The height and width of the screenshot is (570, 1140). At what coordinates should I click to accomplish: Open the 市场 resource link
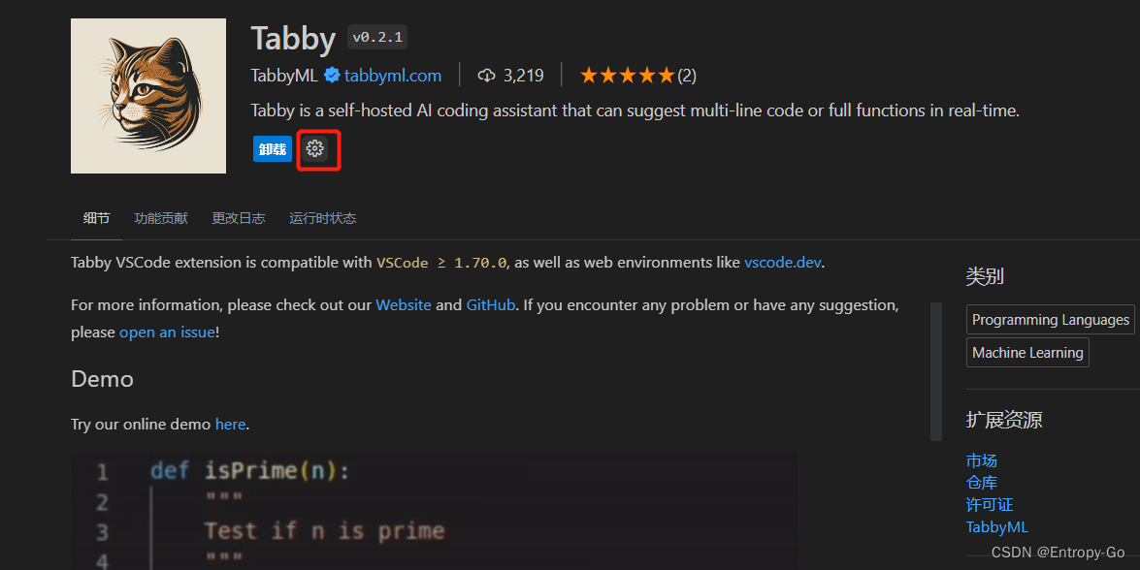[x=981, y=459]
